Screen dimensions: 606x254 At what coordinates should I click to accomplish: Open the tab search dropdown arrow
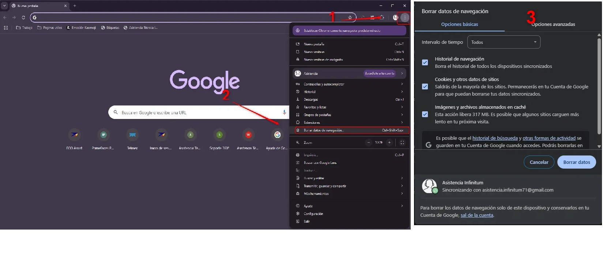point(4,6)
